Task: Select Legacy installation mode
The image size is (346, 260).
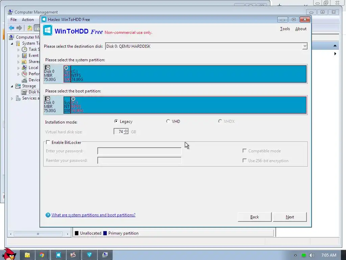Action: [x=116, y=121]
